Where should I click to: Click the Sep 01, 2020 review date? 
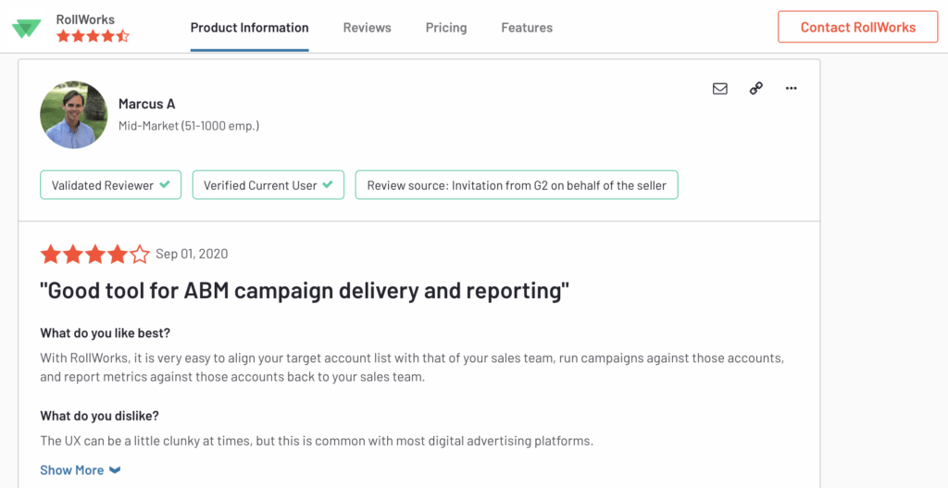tap(192, 254)
